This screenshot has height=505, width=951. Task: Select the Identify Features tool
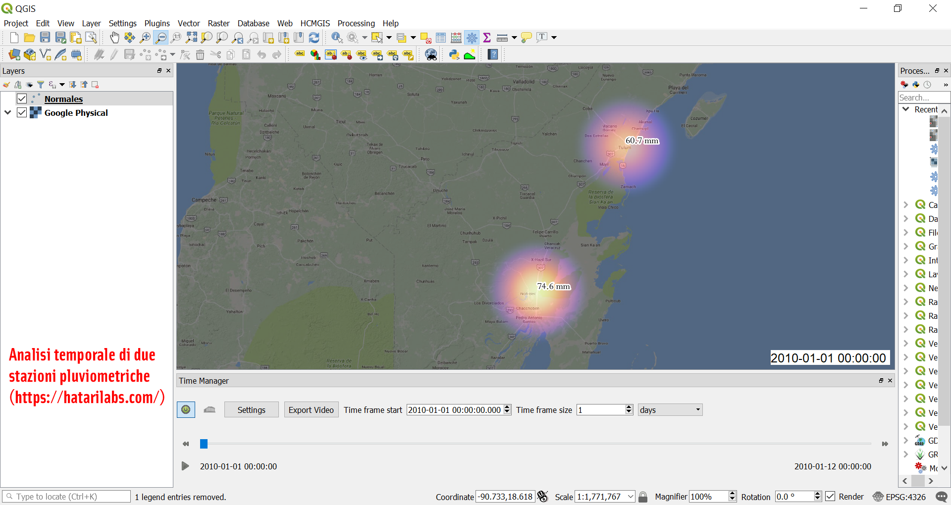337,38
